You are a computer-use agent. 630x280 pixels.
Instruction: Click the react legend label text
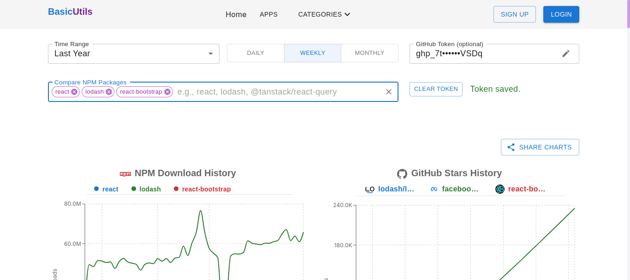point(110,189)
